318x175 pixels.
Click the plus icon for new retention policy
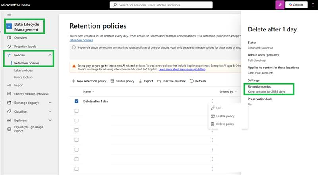point(73,81)
